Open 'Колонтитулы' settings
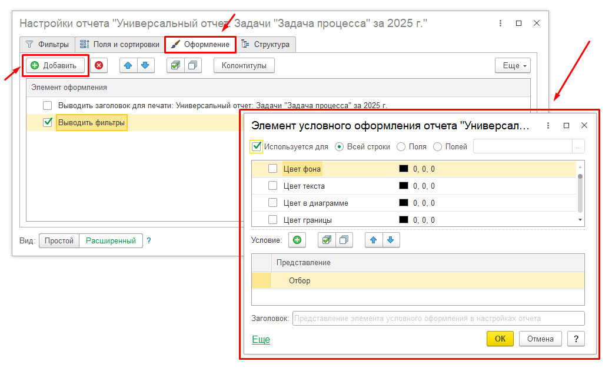This screenshot has height=368, width=612. tap(244, 65)
